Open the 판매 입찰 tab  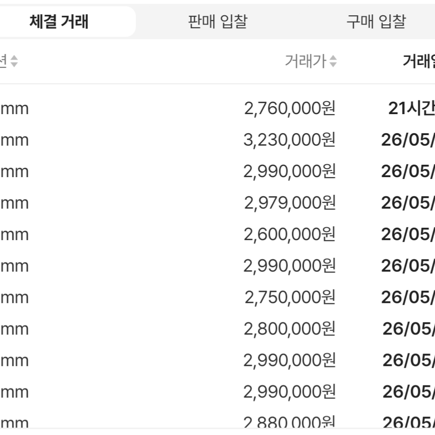pos(218,21)
